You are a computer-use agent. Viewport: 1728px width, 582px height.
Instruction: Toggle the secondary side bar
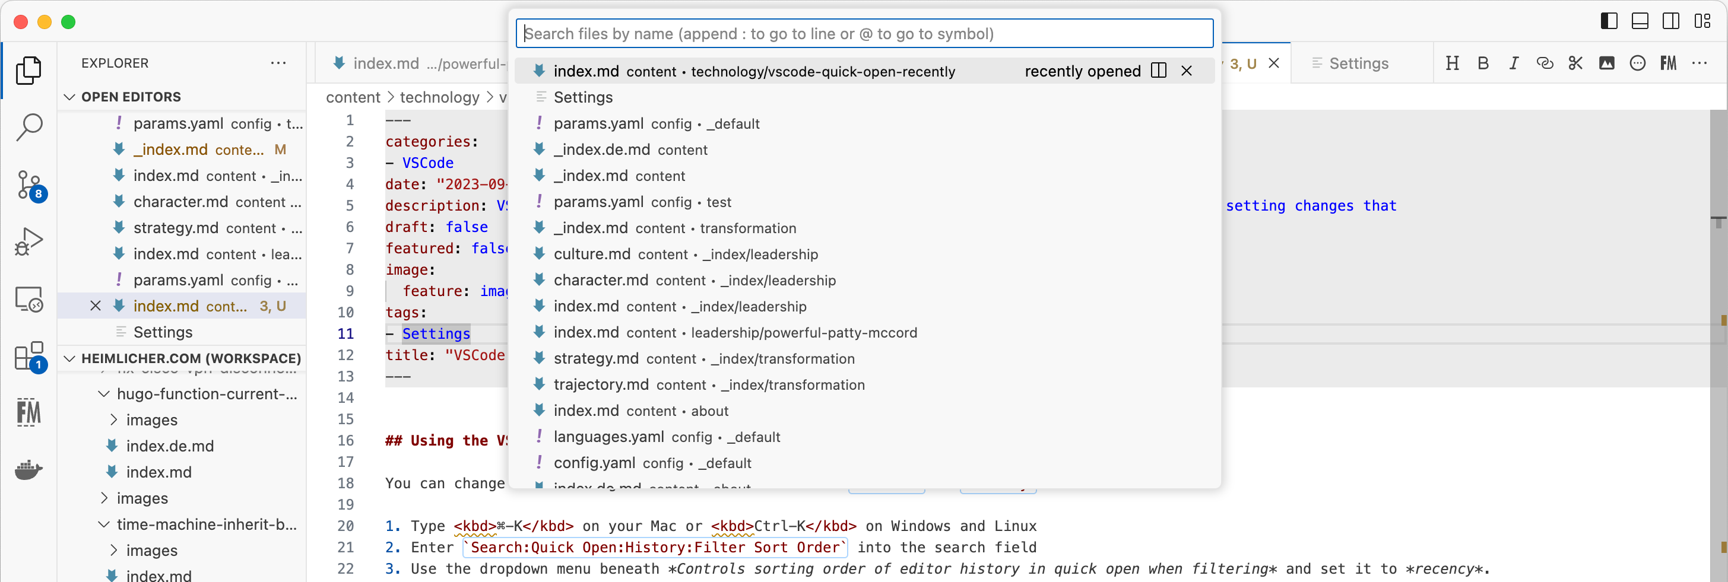point(1670,21)
